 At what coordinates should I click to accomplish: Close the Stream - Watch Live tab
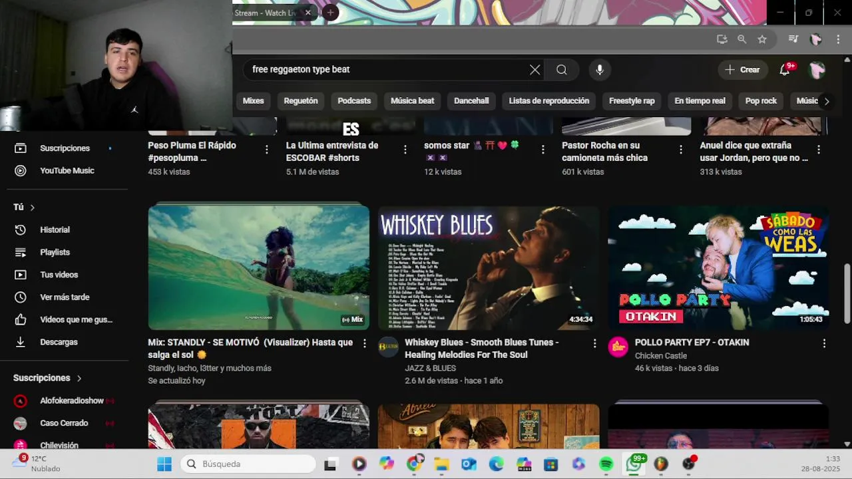click(308, 13)
